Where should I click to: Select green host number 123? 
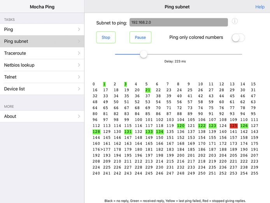click(x=212, y=126)
